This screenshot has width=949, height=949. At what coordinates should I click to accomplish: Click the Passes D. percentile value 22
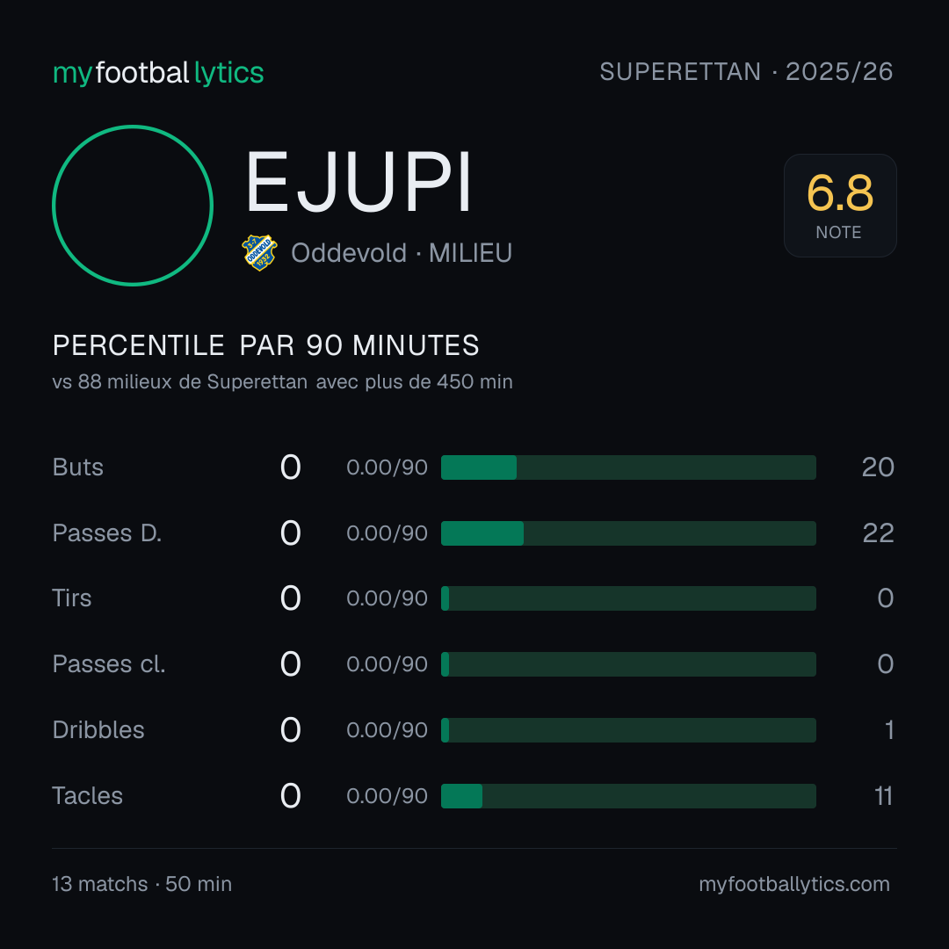point(878,533)
